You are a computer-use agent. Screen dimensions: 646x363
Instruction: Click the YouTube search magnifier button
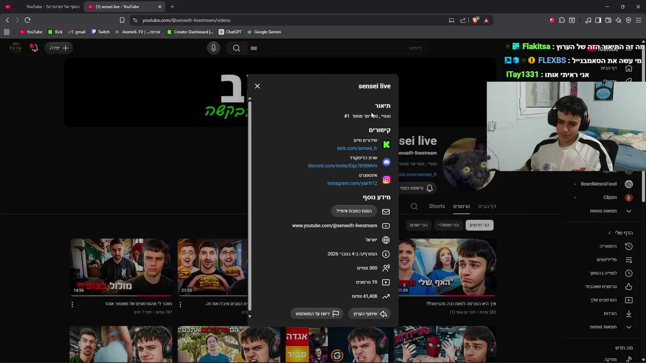[236, 48]
